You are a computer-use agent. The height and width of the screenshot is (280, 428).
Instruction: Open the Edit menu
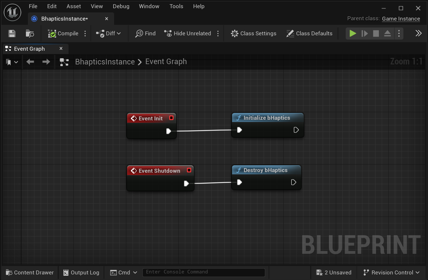[52, 6]
